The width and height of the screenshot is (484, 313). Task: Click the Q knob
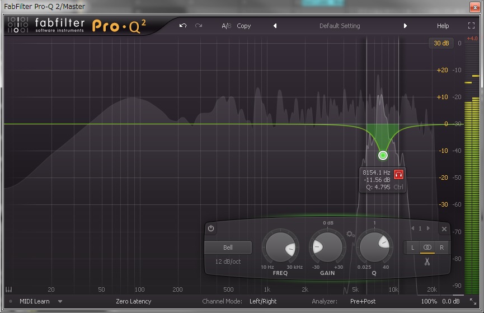[374, 247]
